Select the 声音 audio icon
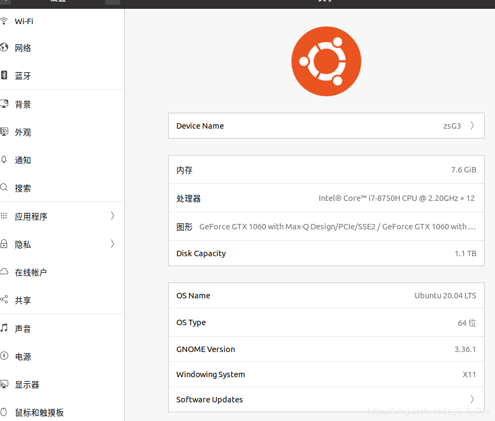Viewport: 495px width, 421px height. pos(9,328)
